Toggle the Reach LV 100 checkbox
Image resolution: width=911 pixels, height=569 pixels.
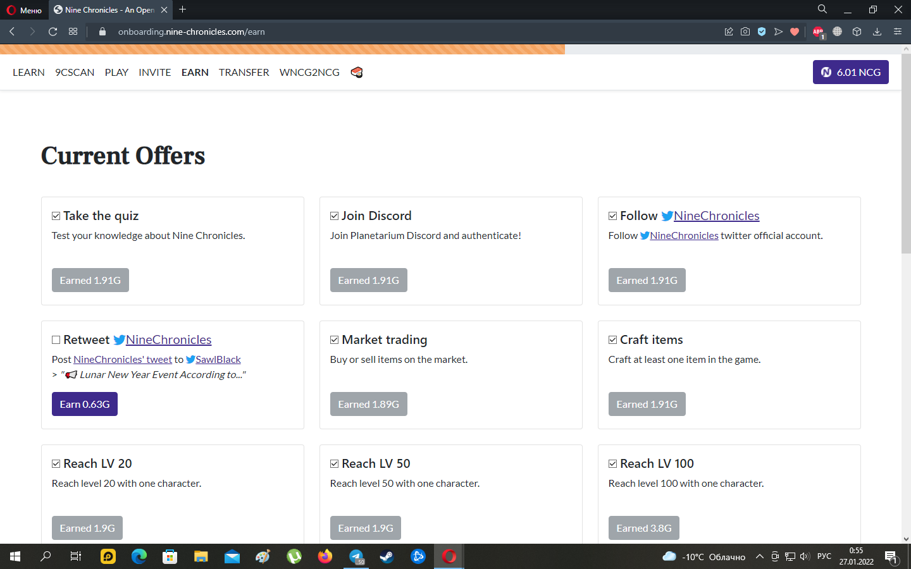point(613,464)
